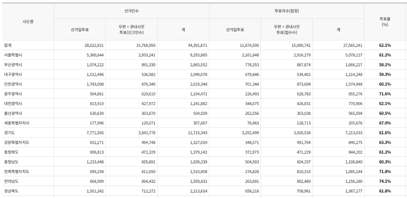The width and height of the screenshot is (407, 198).
Task: Click the value 28,622,921 in 합계 row
Action: pos(94,45)
